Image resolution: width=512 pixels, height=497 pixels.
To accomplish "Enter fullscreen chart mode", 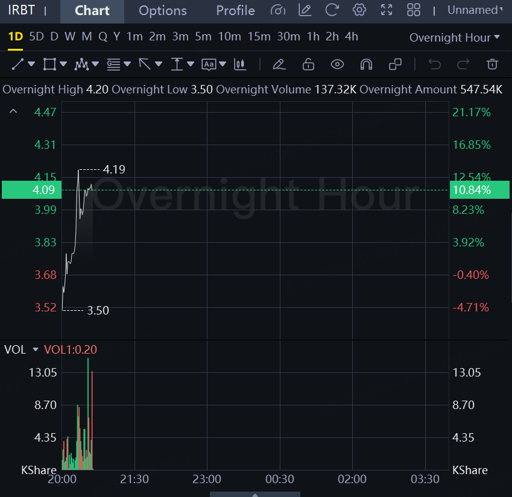I will (x=387, y=10).
